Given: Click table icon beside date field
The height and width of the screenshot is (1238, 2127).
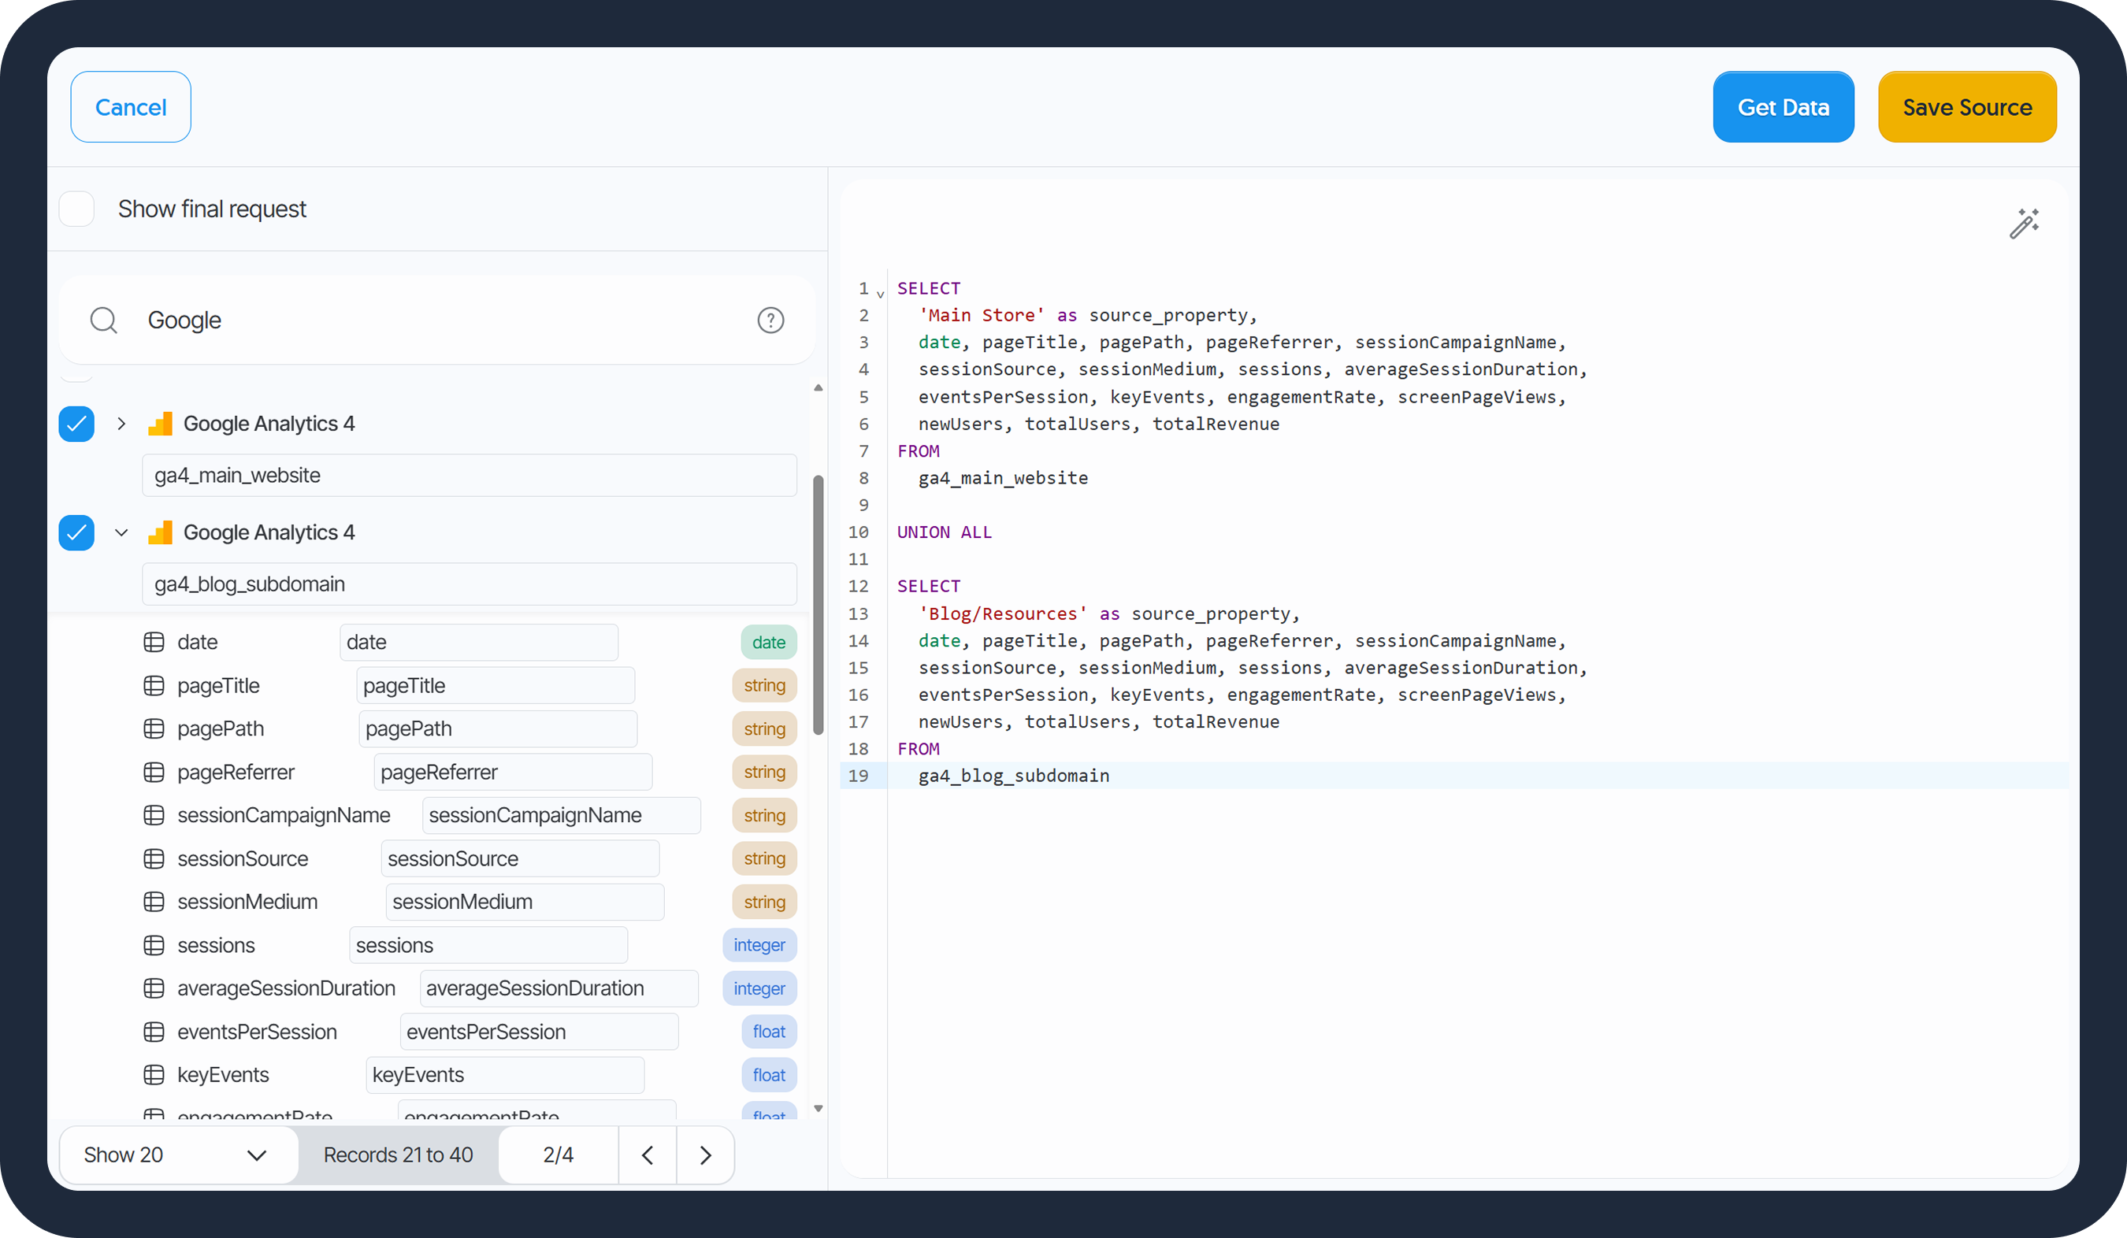Looking at the screenshot, I should point(154,642).
